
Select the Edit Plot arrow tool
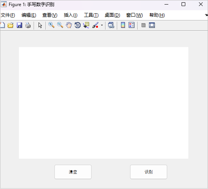point(40,25)
